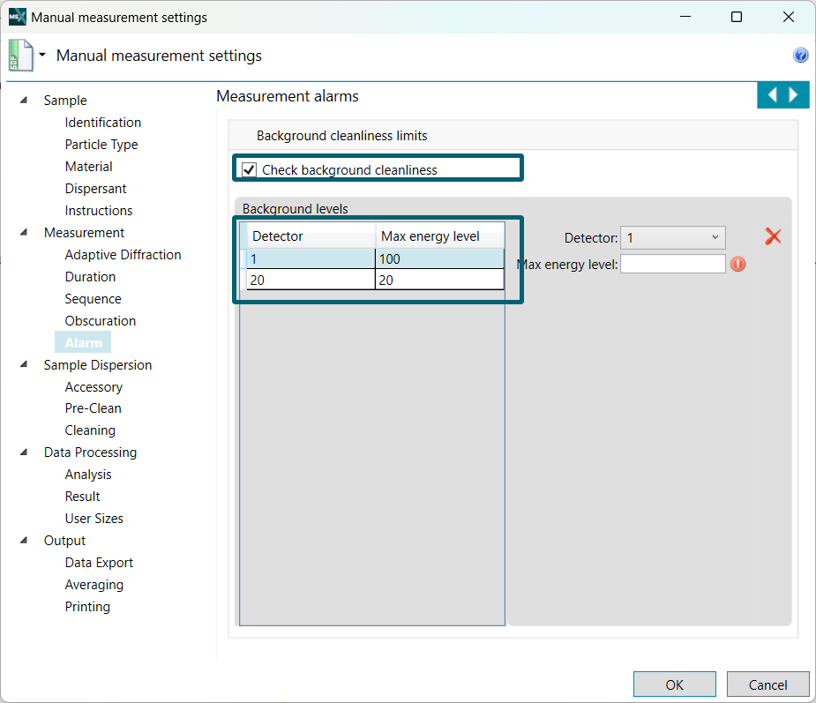Click the MS application icon in title bar
The image size is (816, 703).
pyautogui.click(x=17, y=17)
